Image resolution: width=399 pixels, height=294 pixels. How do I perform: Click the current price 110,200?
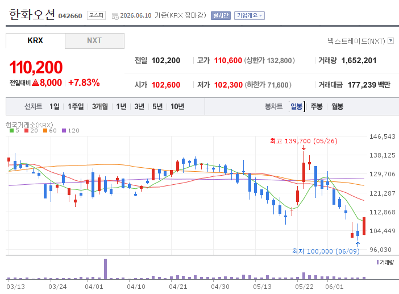tap(36, 68)
